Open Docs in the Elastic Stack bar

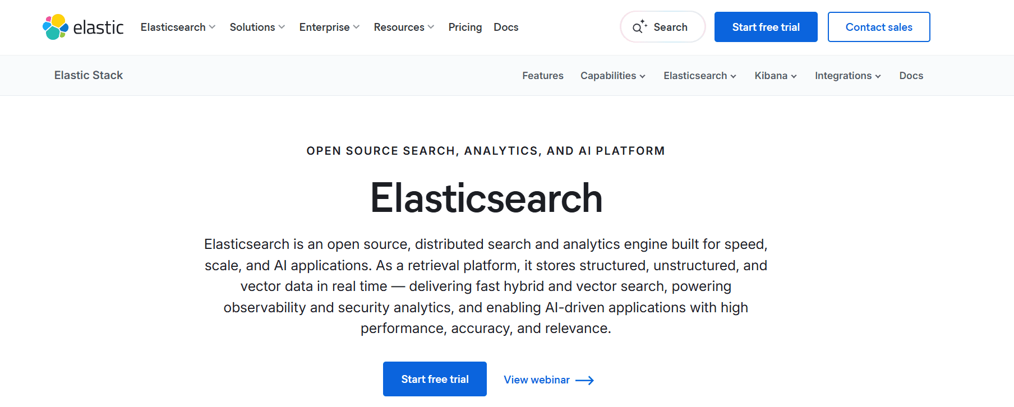(911, 76)
